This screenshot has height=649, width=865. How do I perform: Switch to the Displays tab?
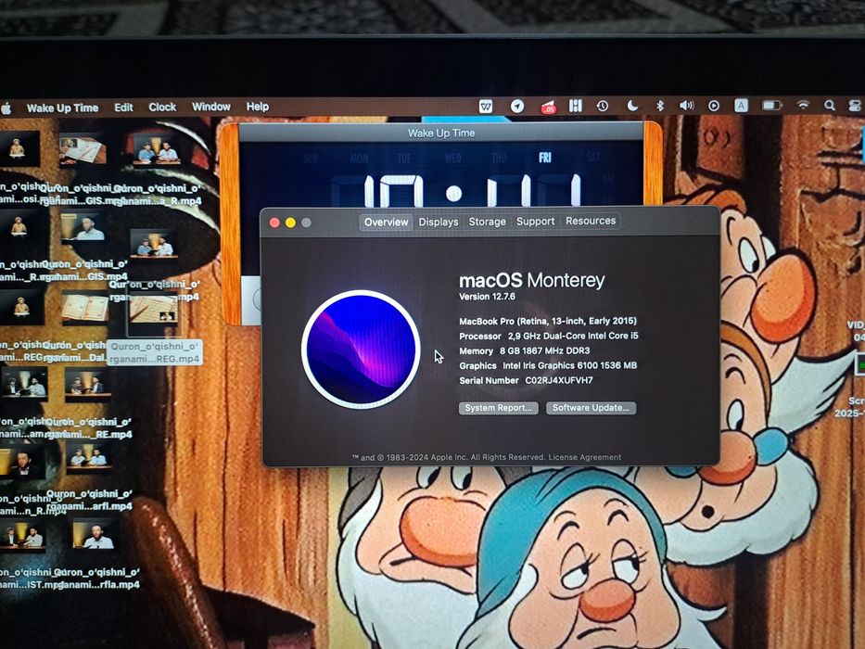tap(438, 222)
